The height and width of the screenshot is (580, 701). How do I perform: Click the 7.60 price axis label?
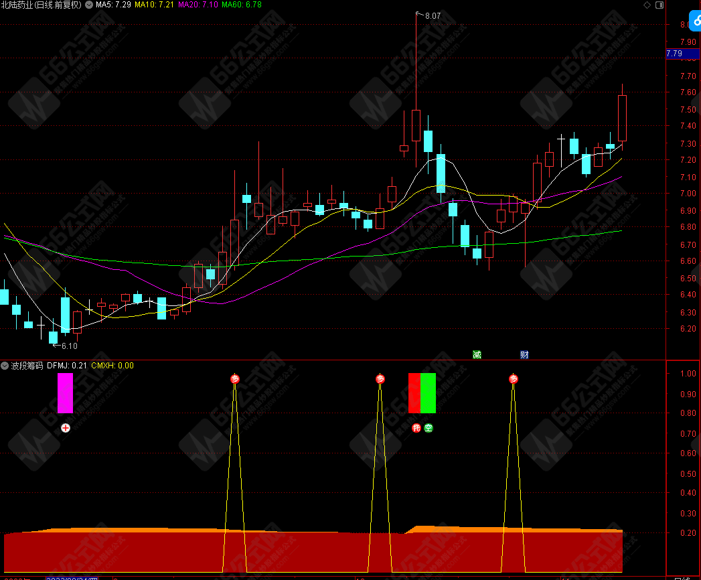[x=688, y=92]
